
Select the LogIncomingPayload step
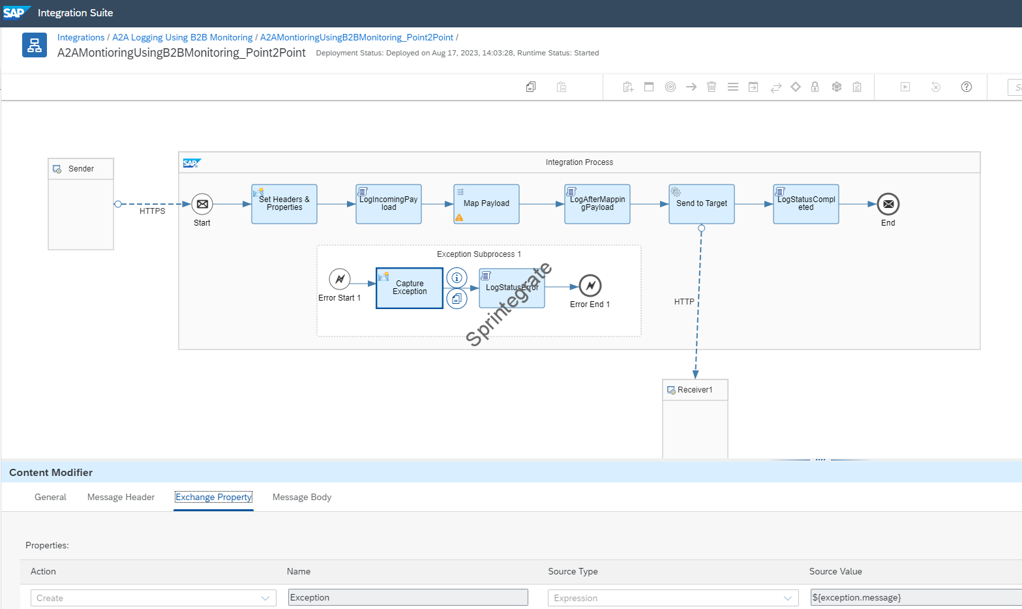click(389, 204)
